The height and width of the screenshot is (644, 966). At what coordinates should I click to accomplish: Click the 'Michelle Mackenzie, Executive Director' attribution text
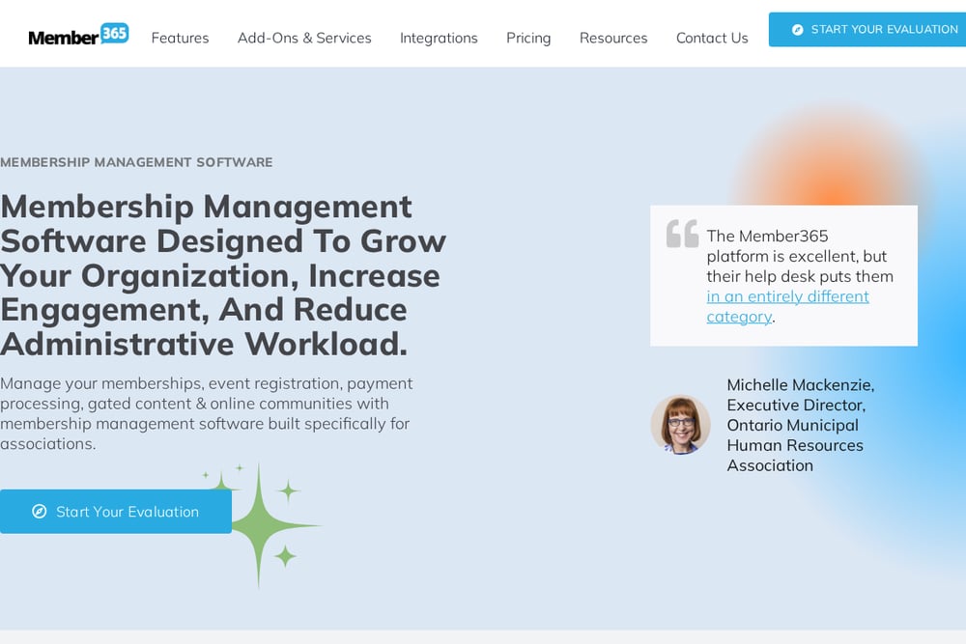(800, 425)
